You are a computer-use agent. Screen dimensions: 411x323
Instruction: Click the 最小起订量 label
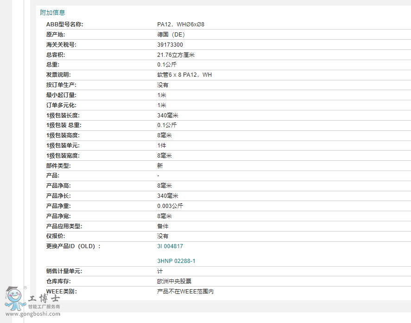tap(61, 95)
